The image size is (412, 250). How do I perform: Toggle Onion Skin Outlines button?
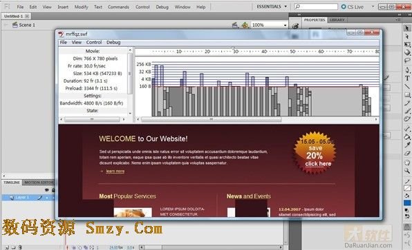[x=80, y=247]
